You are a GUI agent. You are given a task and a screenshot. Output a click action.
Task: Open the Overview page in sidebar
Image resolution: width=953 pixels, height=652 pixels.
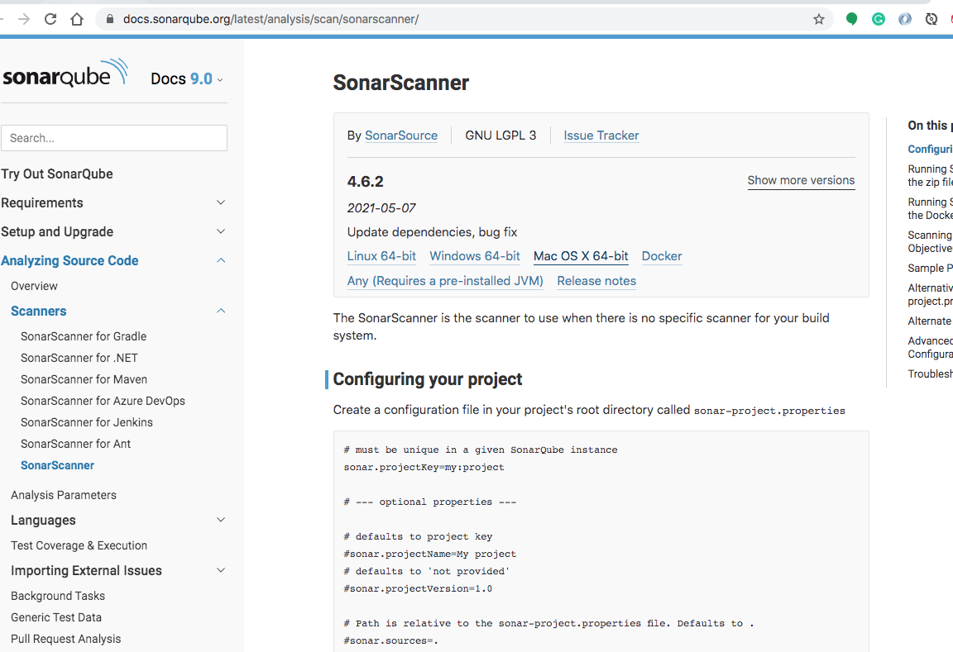click(34, 286)
